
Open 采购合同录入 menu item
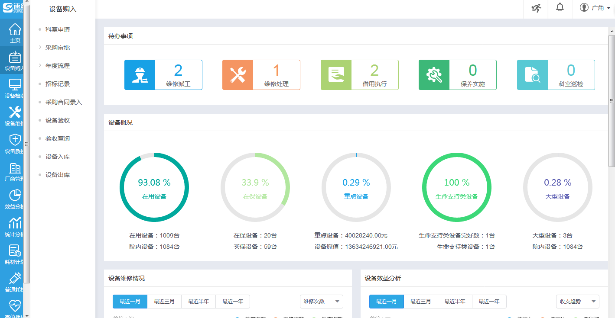[64, 102]
